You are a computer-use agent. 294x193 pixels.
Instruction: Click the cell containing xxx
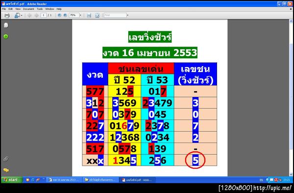(x=95, y=160)
